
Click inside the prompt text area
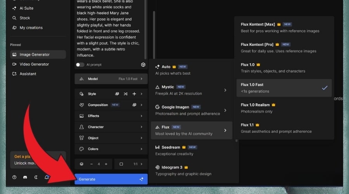pyautogui.click(x=109, y=29)
